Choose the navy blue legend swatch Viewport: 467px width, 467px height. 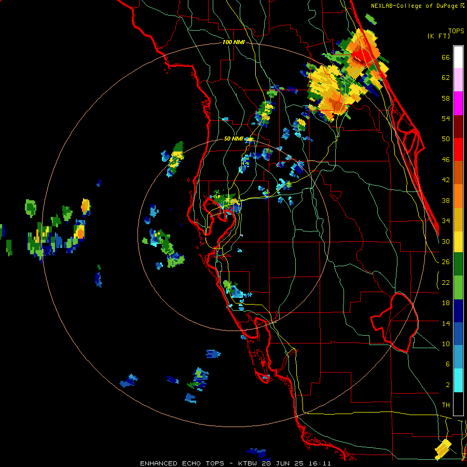point(458,311)
